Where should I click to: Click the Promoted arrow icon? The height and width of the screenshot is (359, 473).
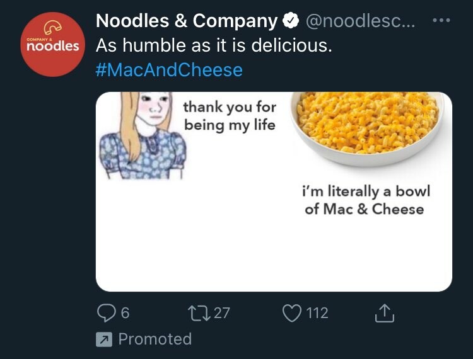[x=103, y=339]
